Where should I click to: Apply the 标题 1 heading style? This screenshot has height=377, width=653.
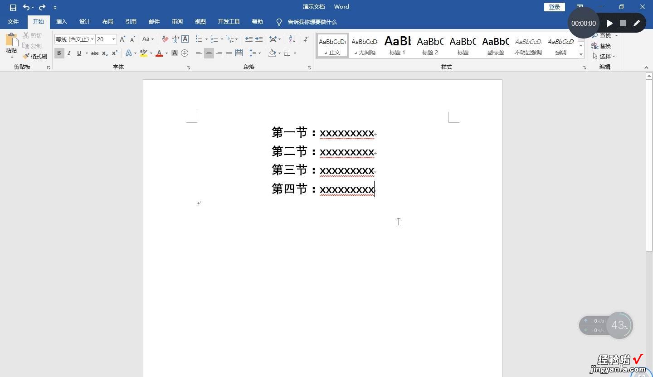397,45
